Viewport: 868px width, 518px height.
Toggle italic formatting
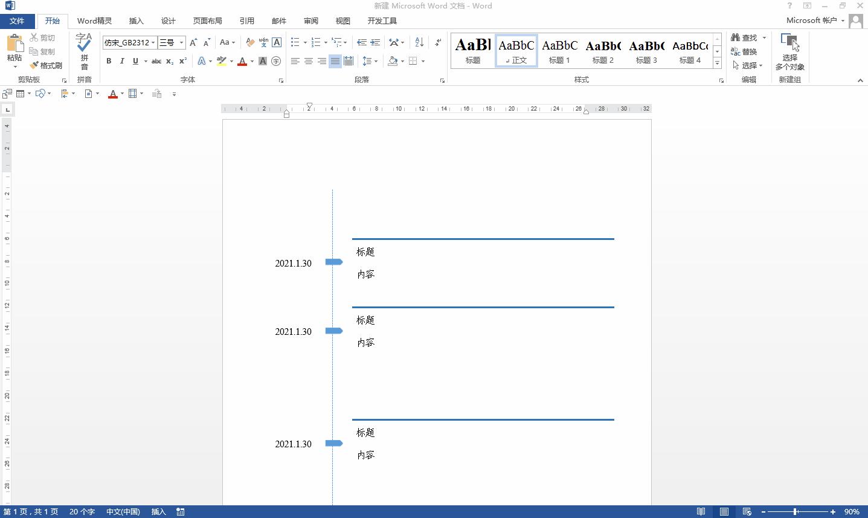click(x=121, y=61)
